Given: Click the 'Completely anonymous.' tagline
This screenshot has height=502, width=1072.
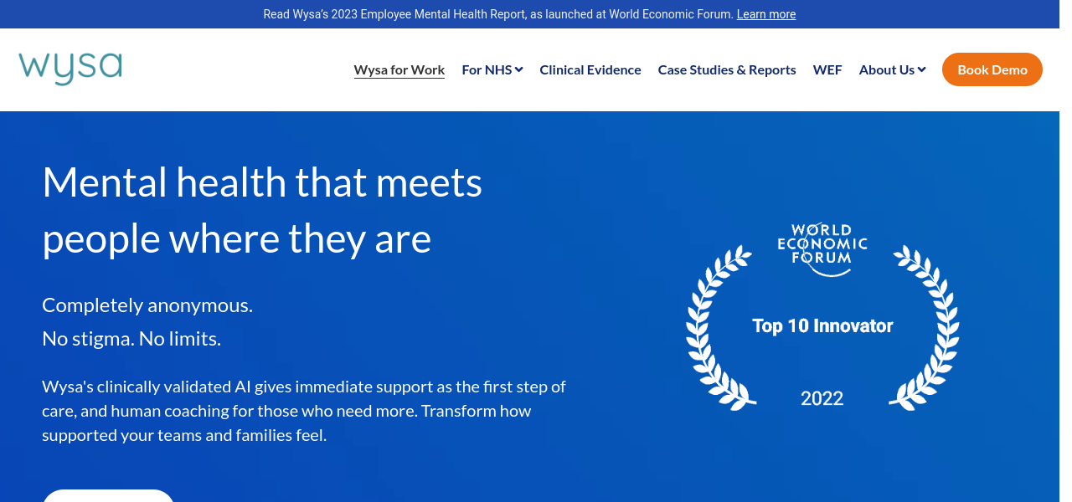Looking at the screenshot, I should pos(147,305).
